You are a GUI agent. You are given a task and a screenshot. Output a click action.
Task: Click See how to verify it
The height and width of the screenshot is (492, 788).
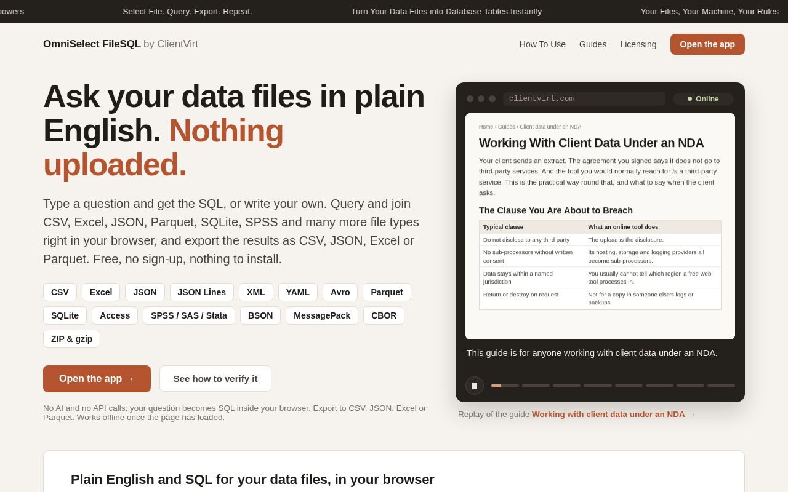pos(215,379)
